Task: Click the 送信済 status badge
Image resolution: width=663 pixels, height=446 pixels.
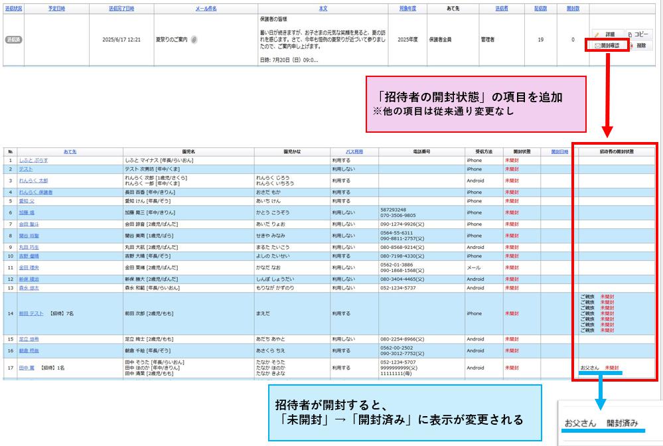Action: point(13,40)
